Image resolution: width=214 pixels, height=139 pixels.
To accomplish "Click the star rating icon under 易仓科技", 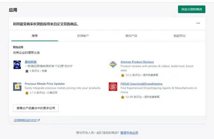I will point(27,71).
